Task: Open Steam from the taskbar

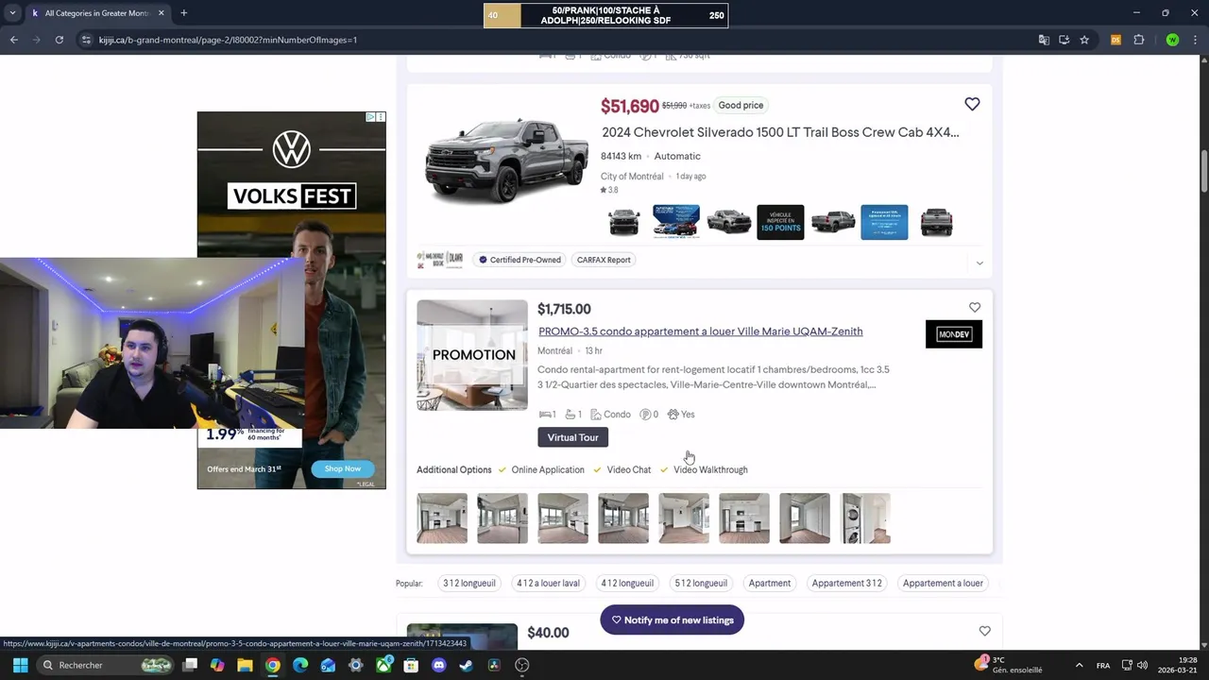Action: tap(466, 665)
